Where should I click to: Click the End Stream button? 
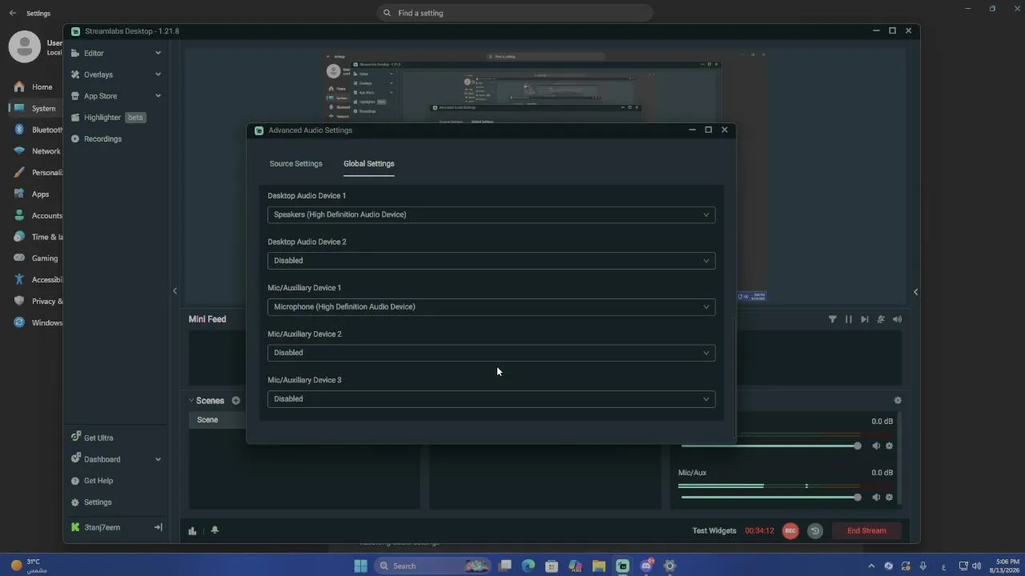click(x=866, y=530)
